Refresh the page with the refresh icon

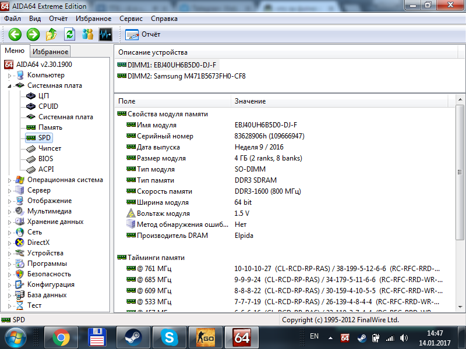click(x=69, y=34)
